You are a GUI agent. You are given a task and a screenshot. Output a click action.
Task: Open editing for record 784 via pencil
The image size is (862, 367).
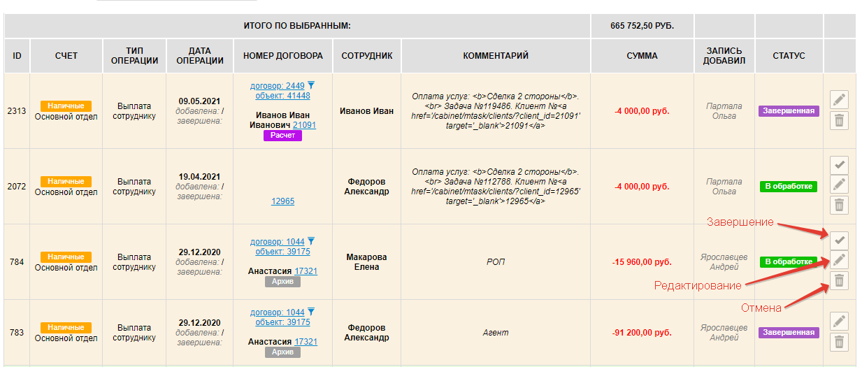pyautogui.click(x=839, y=261)
